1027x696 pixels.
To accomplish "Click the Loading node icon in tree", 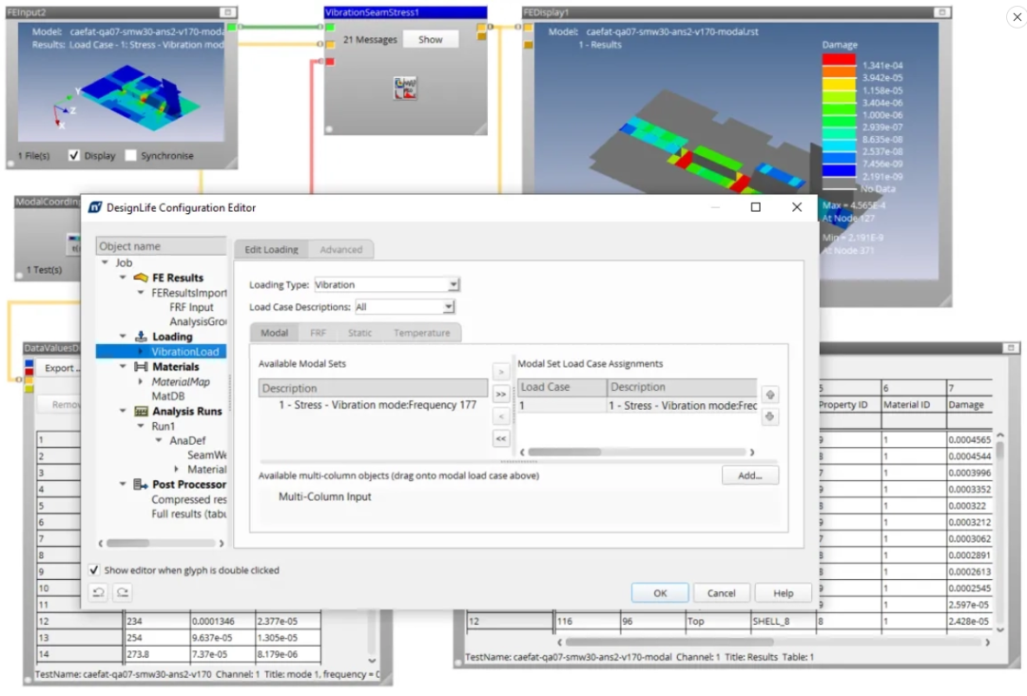I will [140, 337].
